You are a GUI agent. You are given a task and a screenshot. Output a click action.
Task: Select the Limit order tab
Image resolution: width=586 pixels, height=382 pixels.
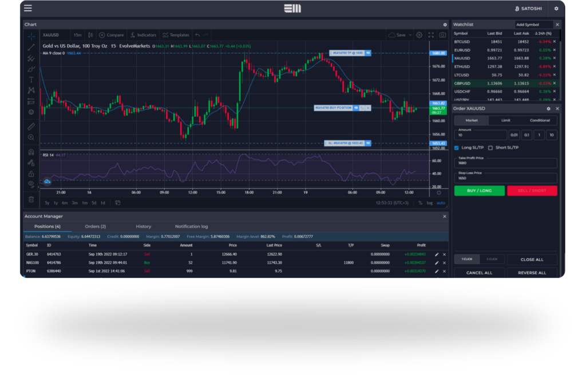(x=505, y=121)
